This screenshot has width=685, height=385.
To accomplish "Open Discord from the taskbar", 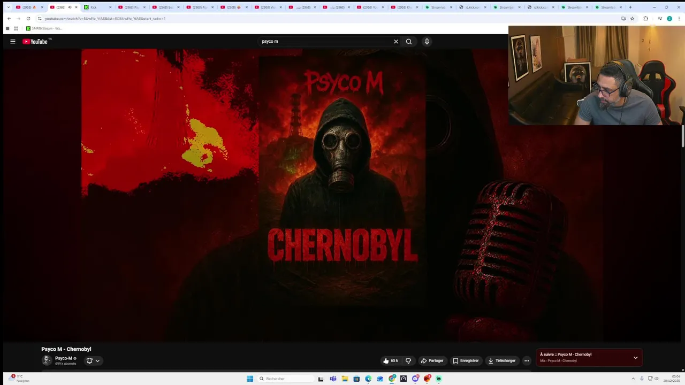I will 415,379.
